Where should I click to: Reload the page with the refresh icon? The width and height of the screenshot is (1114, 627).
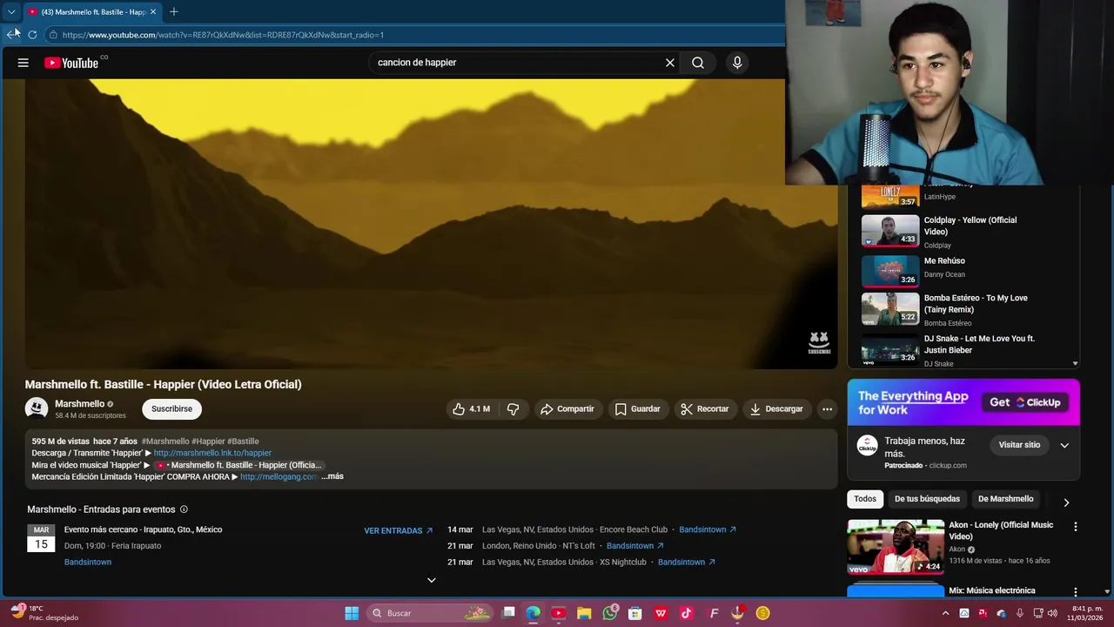[x=32, y=35]
